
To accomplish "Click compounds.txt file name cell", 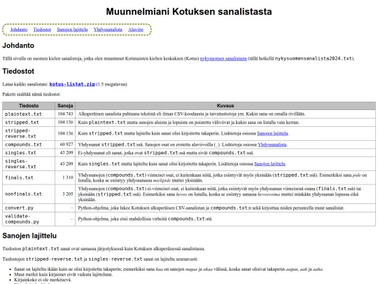I will click(29, 144).
